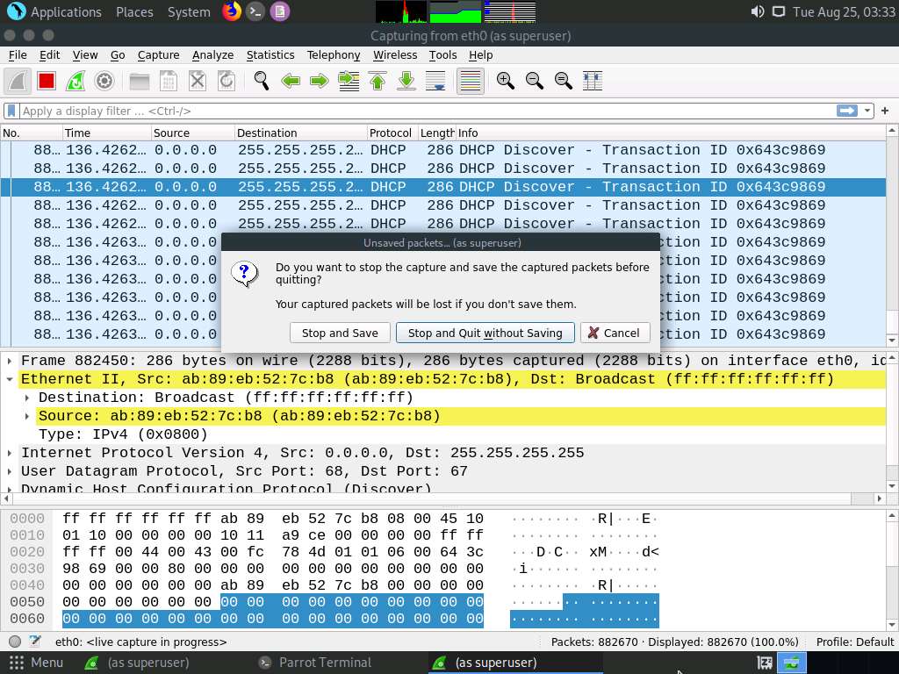Image resolution: width=899 pixels, height=674 pixels.
Task: Toggle packet colorization toolbar icon
Action: tap(471, 81)
